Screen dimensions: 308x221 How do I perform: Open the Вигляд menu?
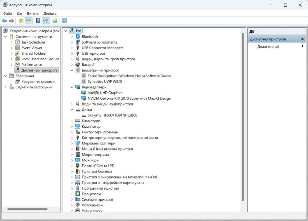coord(33,14)
